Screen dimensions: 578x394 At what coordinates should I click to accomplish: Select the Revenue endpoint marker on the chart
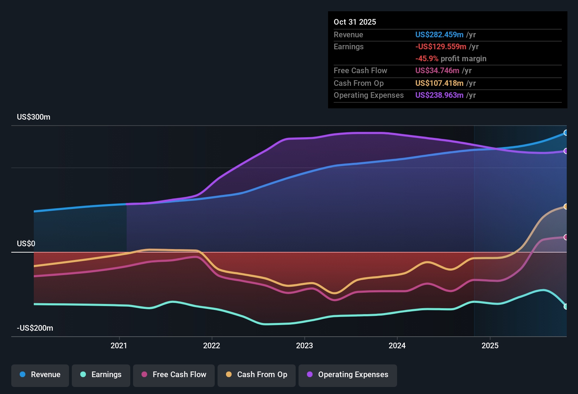[566, 133]
